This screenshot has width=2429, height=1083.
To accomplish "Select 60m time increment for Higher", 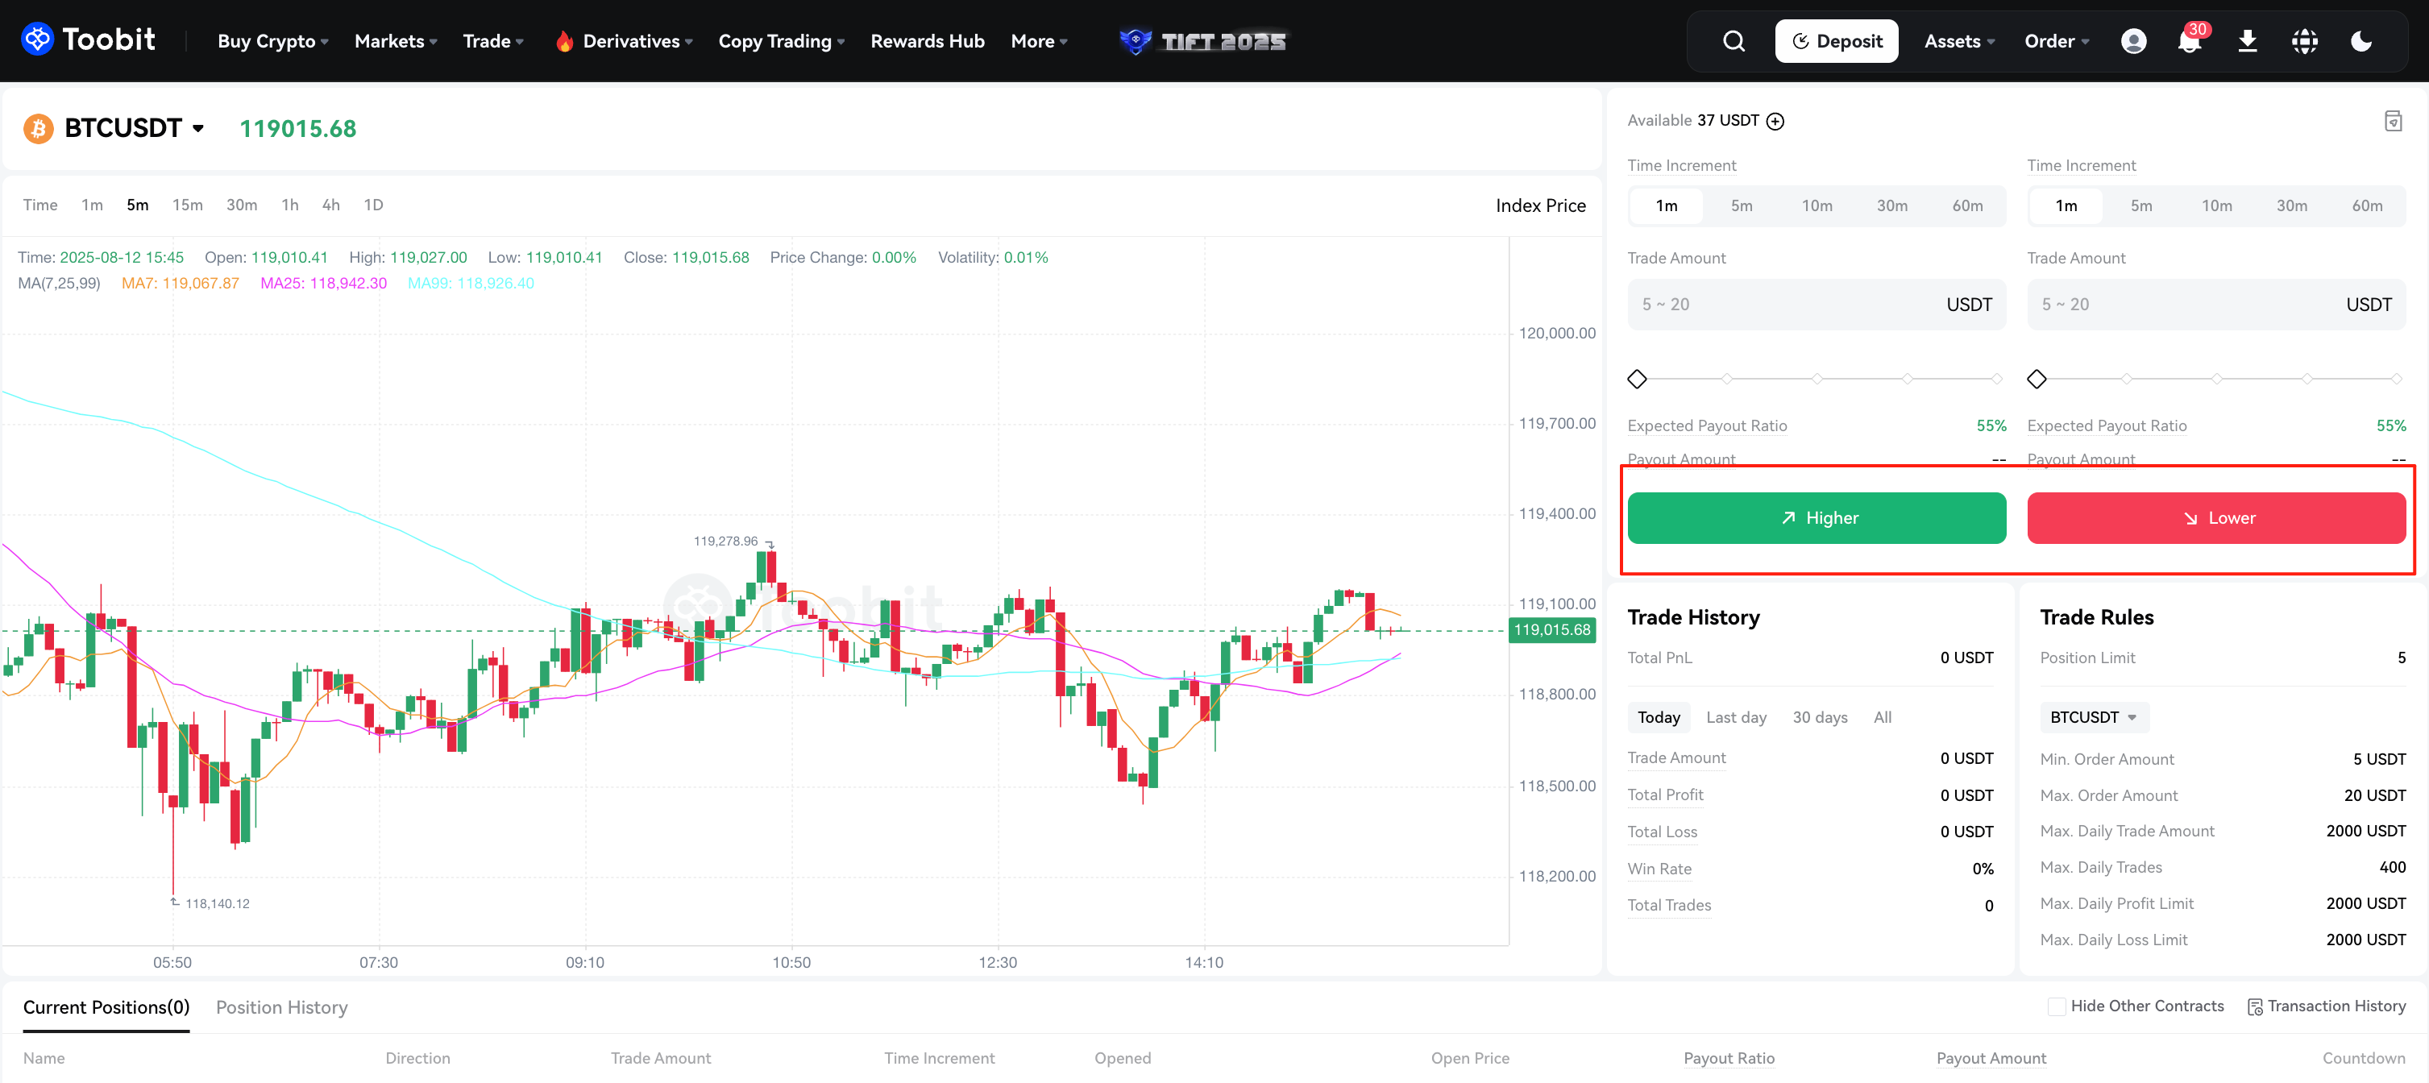I will coord(1967,205).
